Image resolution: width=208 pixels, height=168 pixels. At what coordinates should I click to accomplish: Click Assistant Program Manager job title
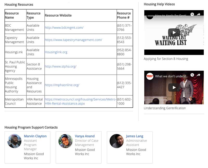[30, 145]
